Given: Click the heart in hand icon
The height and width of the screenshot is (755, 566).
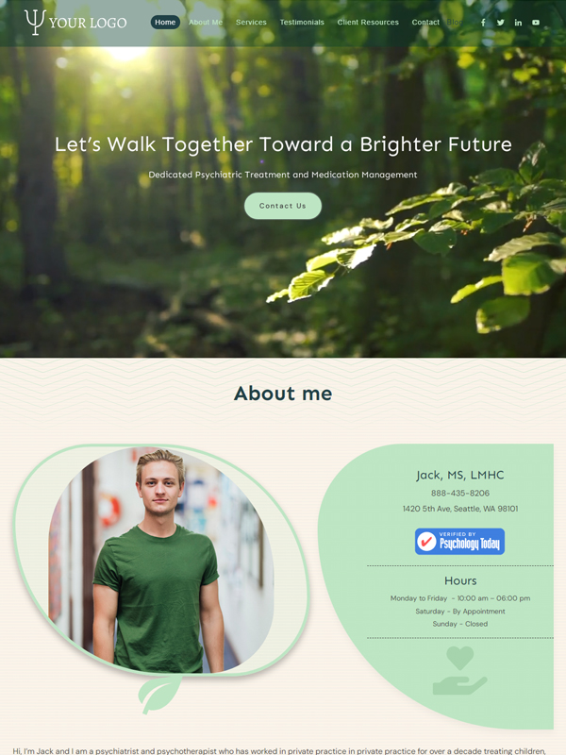Looking at the screenshot, I should pyautogui.click(x=459, y=670).
